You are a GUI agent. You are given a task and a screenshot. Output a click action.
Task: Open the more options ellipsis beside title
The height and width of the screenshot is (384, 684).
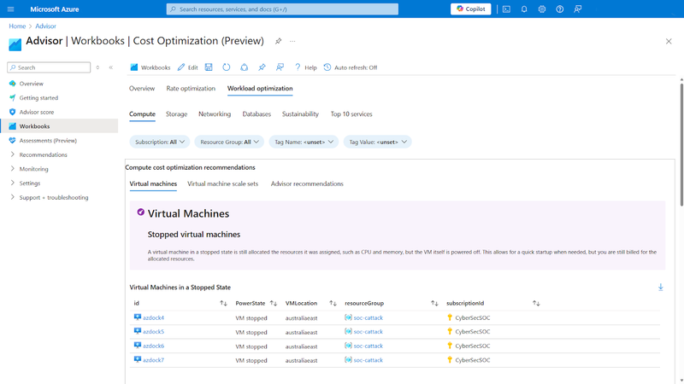292,41
